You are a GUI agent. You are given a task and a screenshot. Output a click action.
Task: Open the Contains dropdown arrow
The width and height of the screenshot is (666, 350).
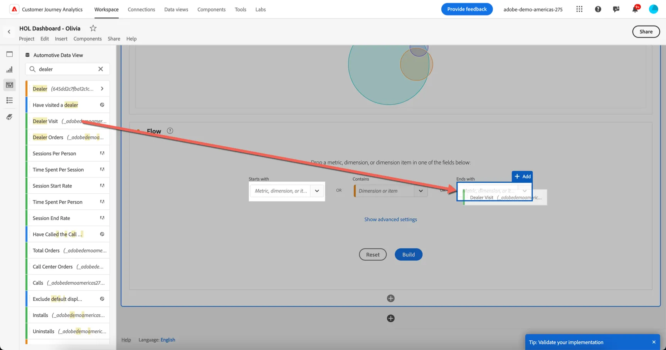[421, 191]
